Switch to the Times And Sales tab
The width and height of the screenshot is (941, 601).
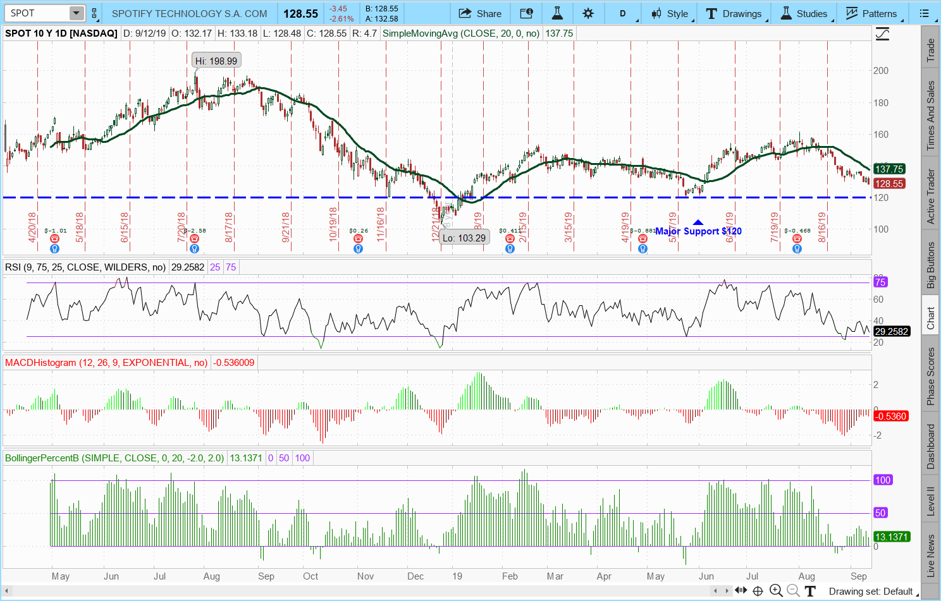pyautogui.click(x=930, y=116)
